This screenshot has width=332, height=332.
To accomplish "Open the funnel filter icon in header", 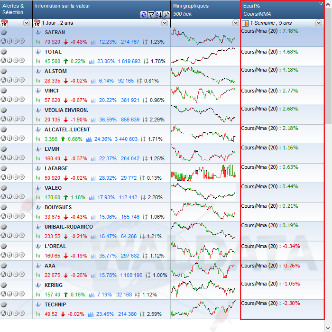I will tap(151, 15).
